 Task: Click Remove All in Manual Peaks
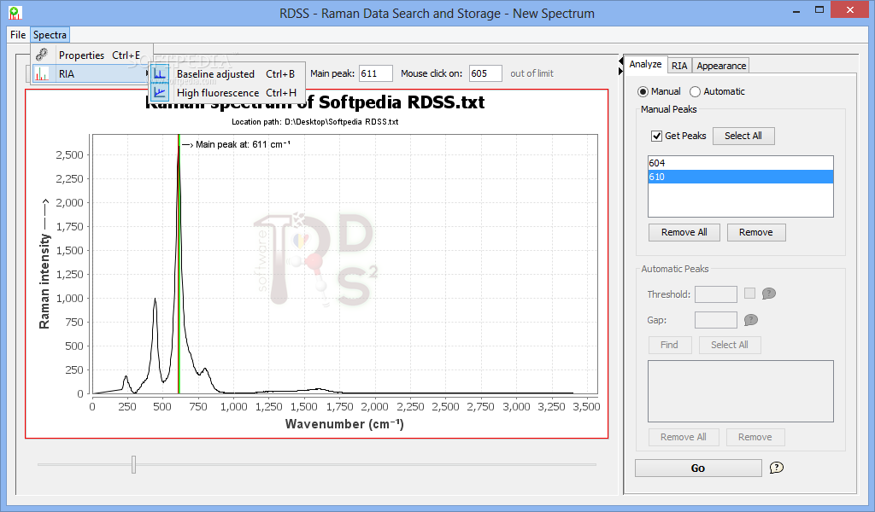coord(684,232)
